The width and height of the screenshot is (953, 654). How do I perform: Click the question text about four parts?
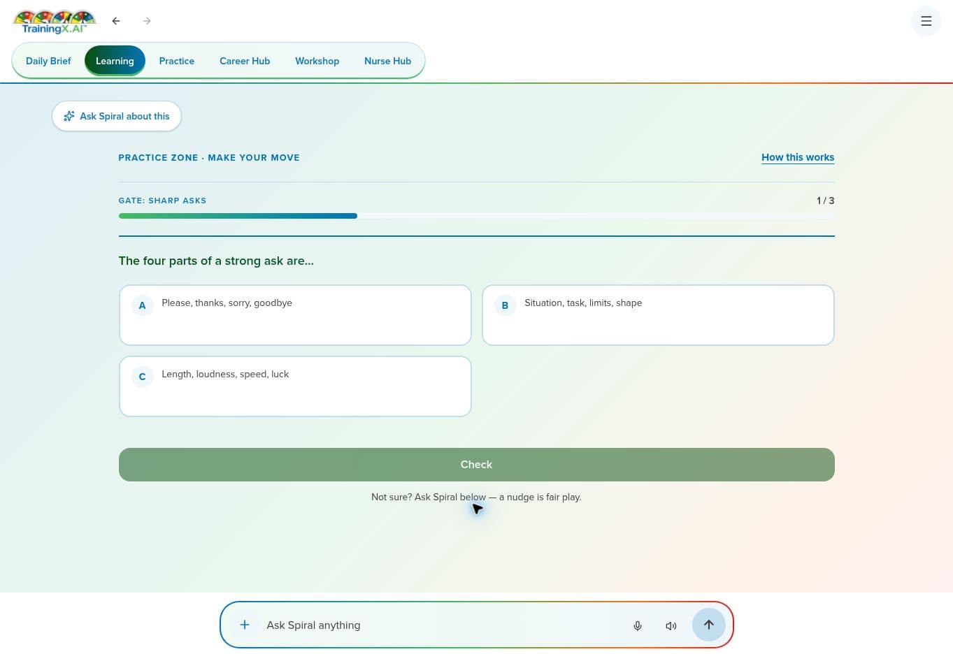(x=216, y=261)
